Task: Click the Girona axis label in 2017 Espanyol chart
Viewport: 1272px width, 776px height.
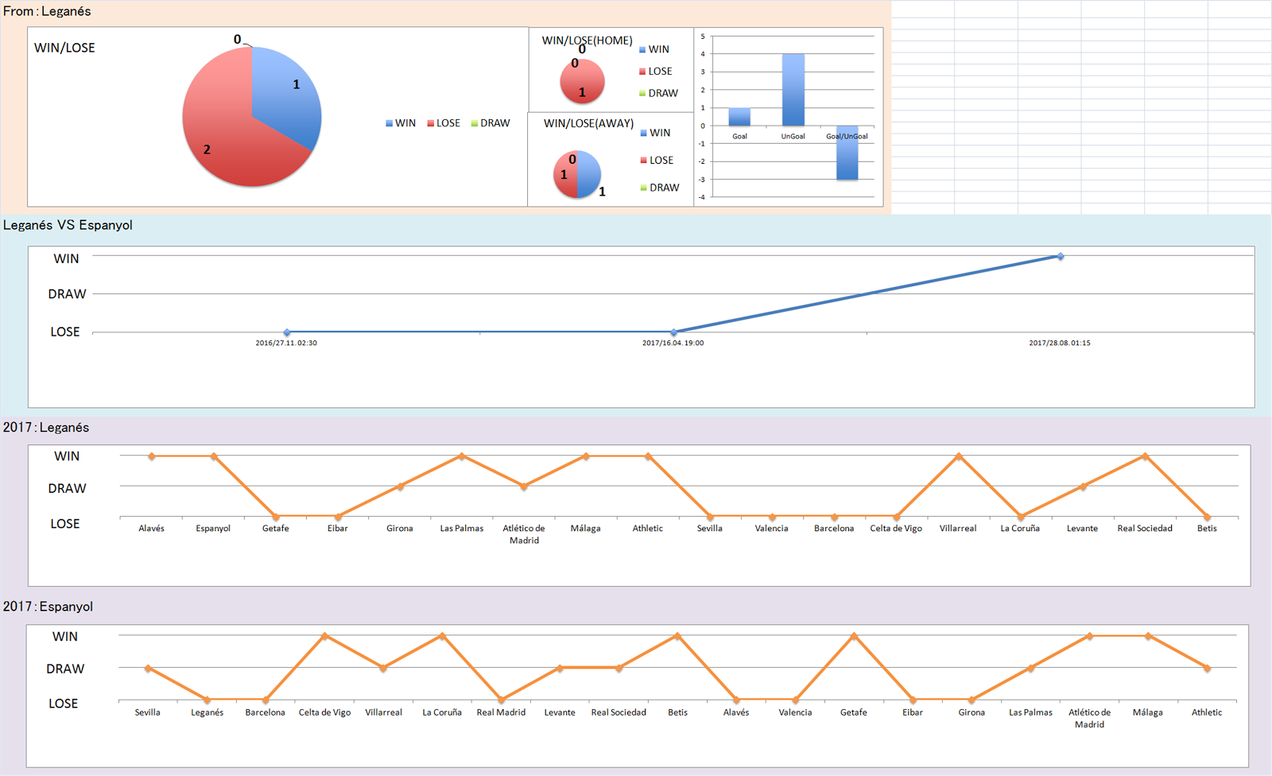Action: click(971, 712)
